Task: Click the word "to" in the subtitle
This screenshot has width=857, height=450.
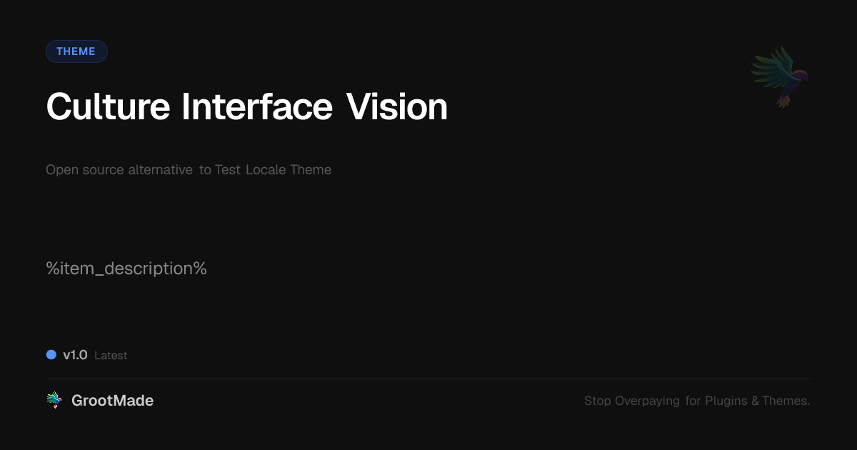Action: 205,170
